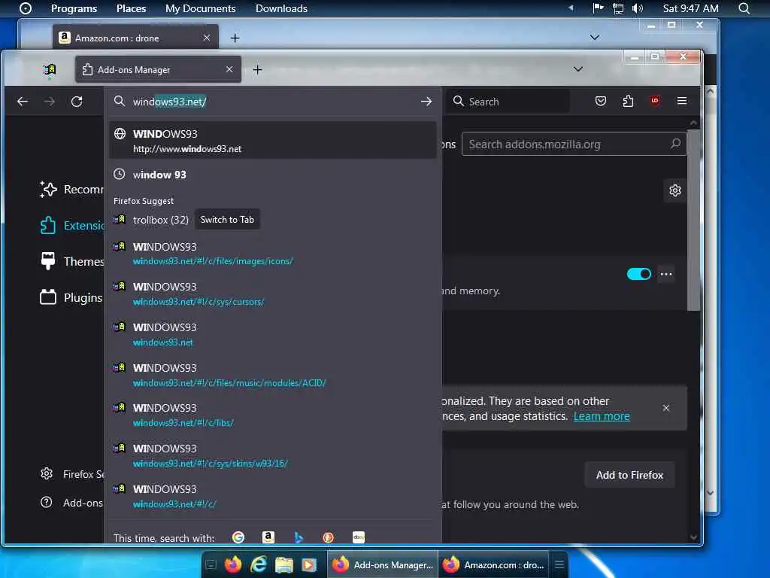The height and width of the screenshot is (578, 770).
Task: Launch Internet Explorer from the taskbar
Action: tap(259, 564)
